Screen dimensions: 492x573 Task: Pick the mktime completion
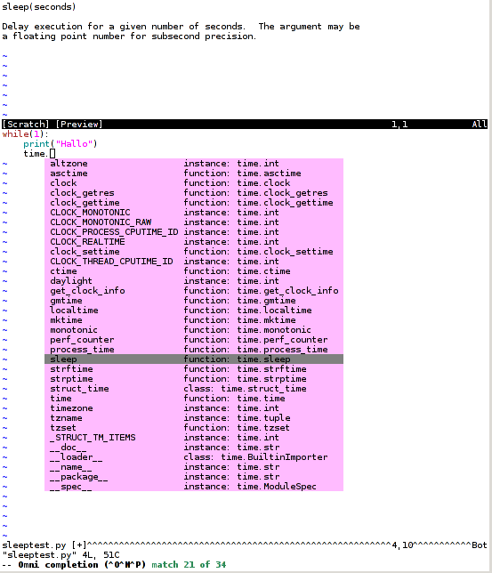click(194, 320)
